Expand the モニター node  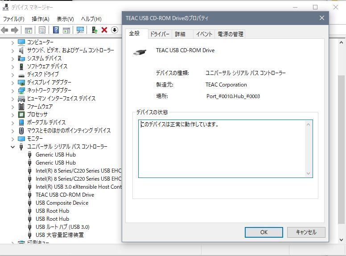(x=12, y=139)
